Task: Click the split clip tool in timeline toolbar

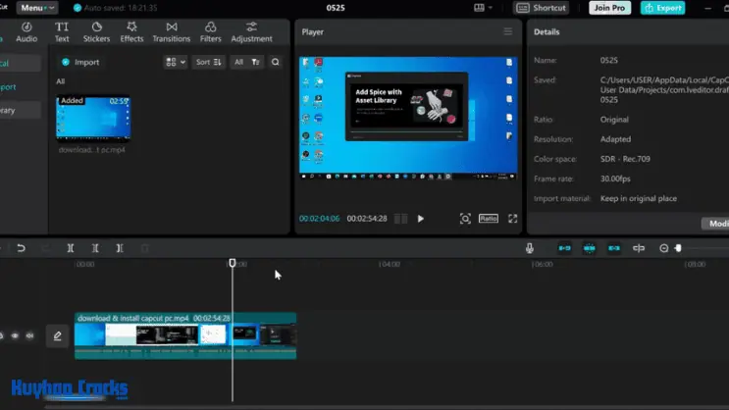Action: click(71, 248)
